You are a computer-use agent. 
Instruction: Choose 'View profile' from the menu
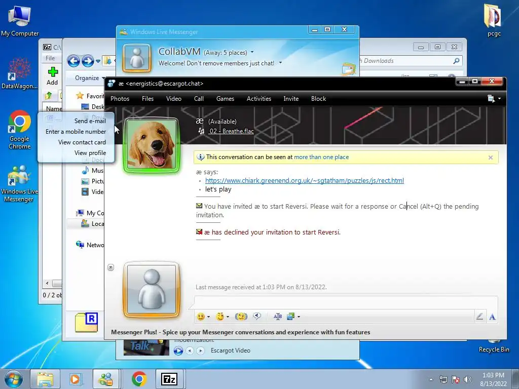pos(90,153)
